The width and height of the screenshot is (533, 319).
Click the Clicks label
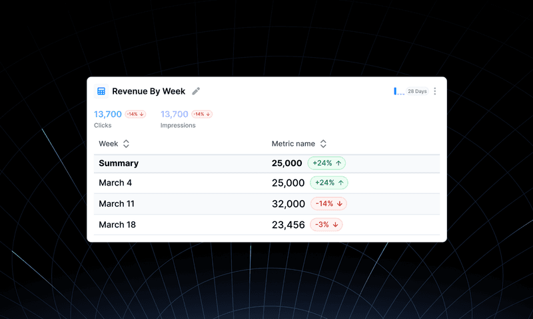[x=103, y=126]
